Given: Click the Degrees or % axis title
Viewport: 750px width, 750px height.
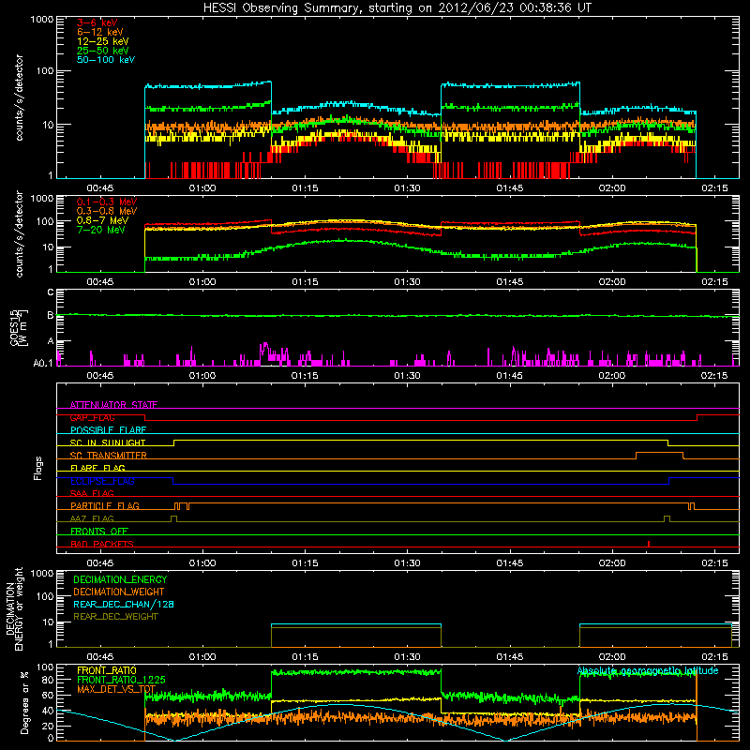Looking at the screenshot, I should [x=24, y=702].
